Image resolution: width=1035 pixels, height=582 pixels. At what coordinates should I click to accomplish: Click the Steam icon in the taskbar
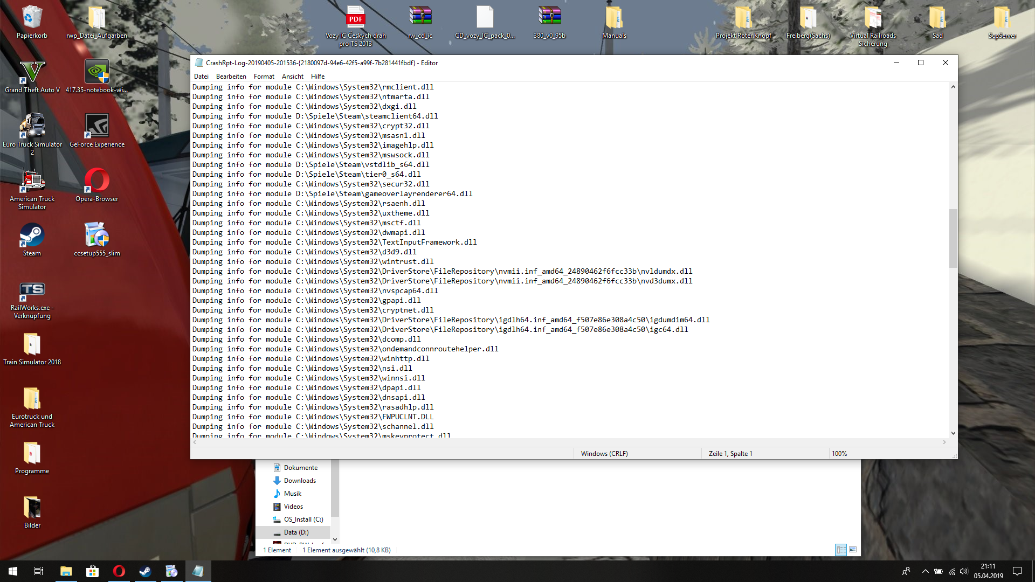coord(145,571)
